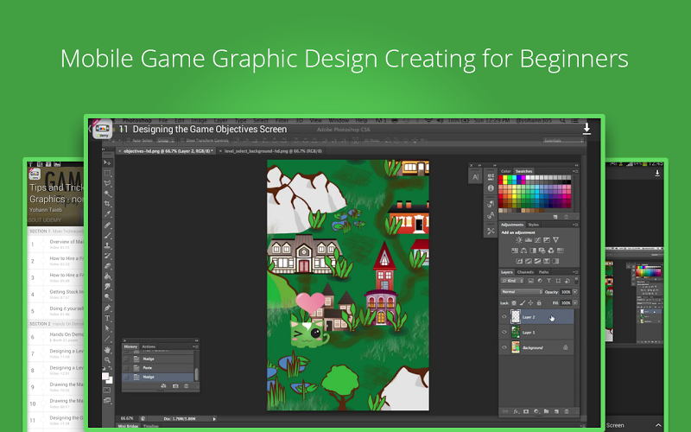Hide Layer 2 using its eye icon

505,317
